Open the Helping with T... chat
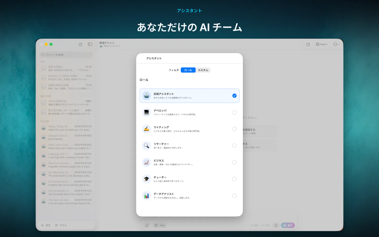Image resolution: width=379 pixels, height=237 pixels. click(66, 156)
